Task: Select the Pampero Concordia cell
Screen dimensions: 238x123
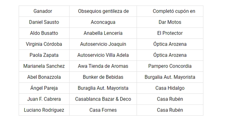Action: (170, 66)
